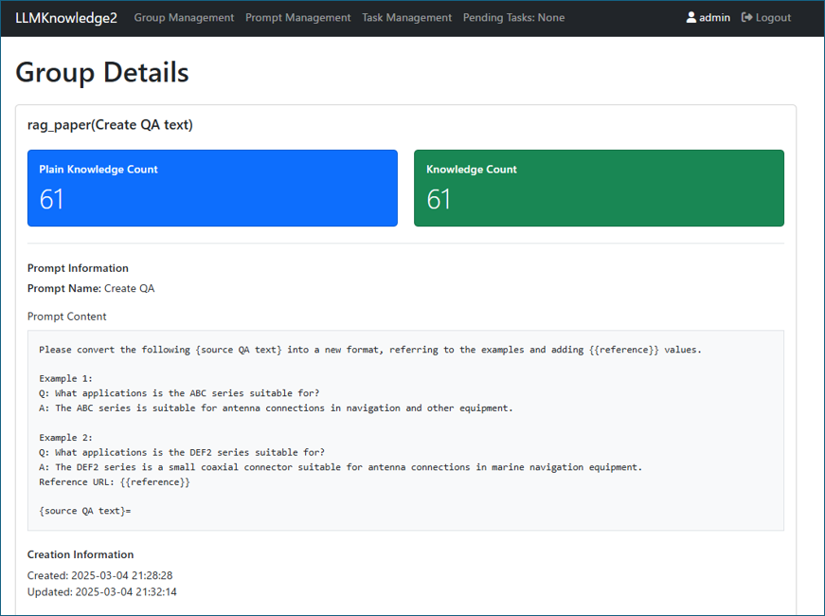
Task: Open the Group Management menu
Action: 184,18
